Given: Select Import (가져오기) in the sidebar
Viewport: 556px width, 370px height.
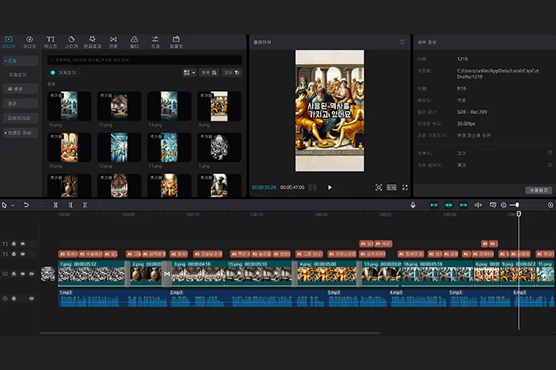Looking at the screenshot, I should [18, 75].
